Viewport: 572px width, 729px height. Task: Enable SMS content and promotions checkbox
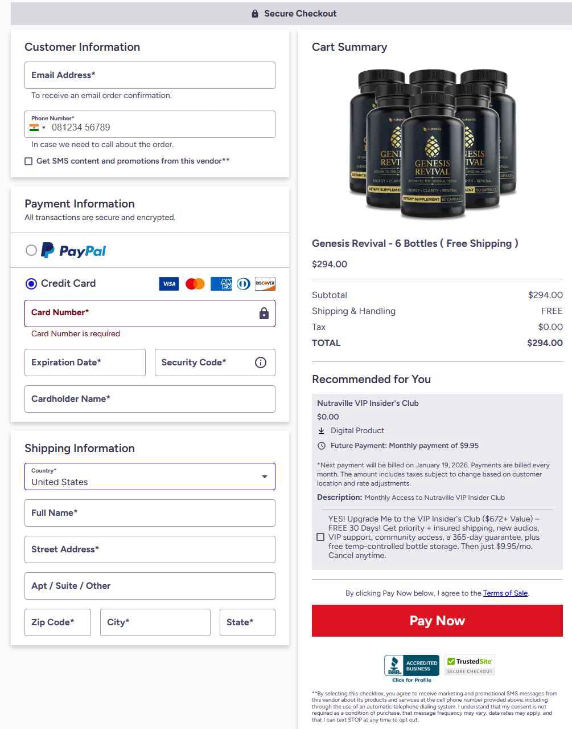pyautogui.click(x=28, y=161)
